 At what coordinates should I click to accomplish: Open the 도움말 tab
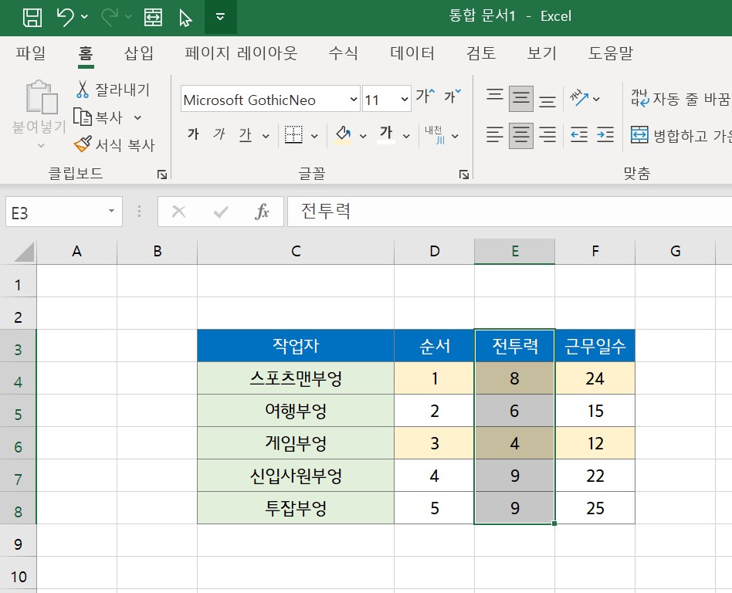click(611, 53)
